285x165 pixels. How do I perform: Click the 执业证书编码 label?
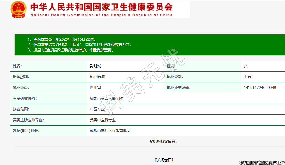coord(179,88)
